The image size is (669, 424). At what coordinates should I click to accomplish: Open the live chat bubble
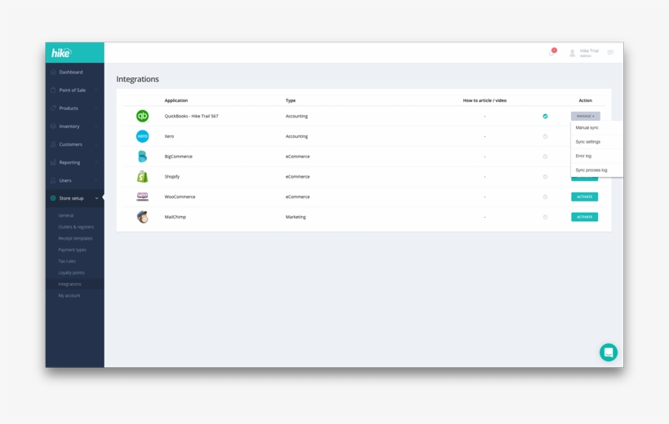(609, 352)
